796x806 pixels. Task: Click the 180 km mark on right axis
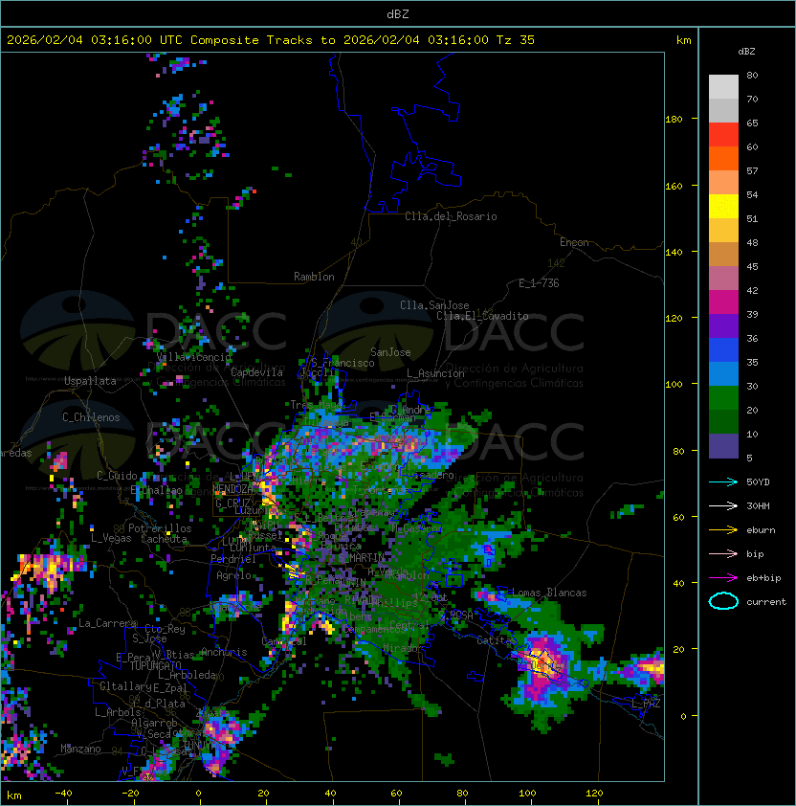click(674, 120)
